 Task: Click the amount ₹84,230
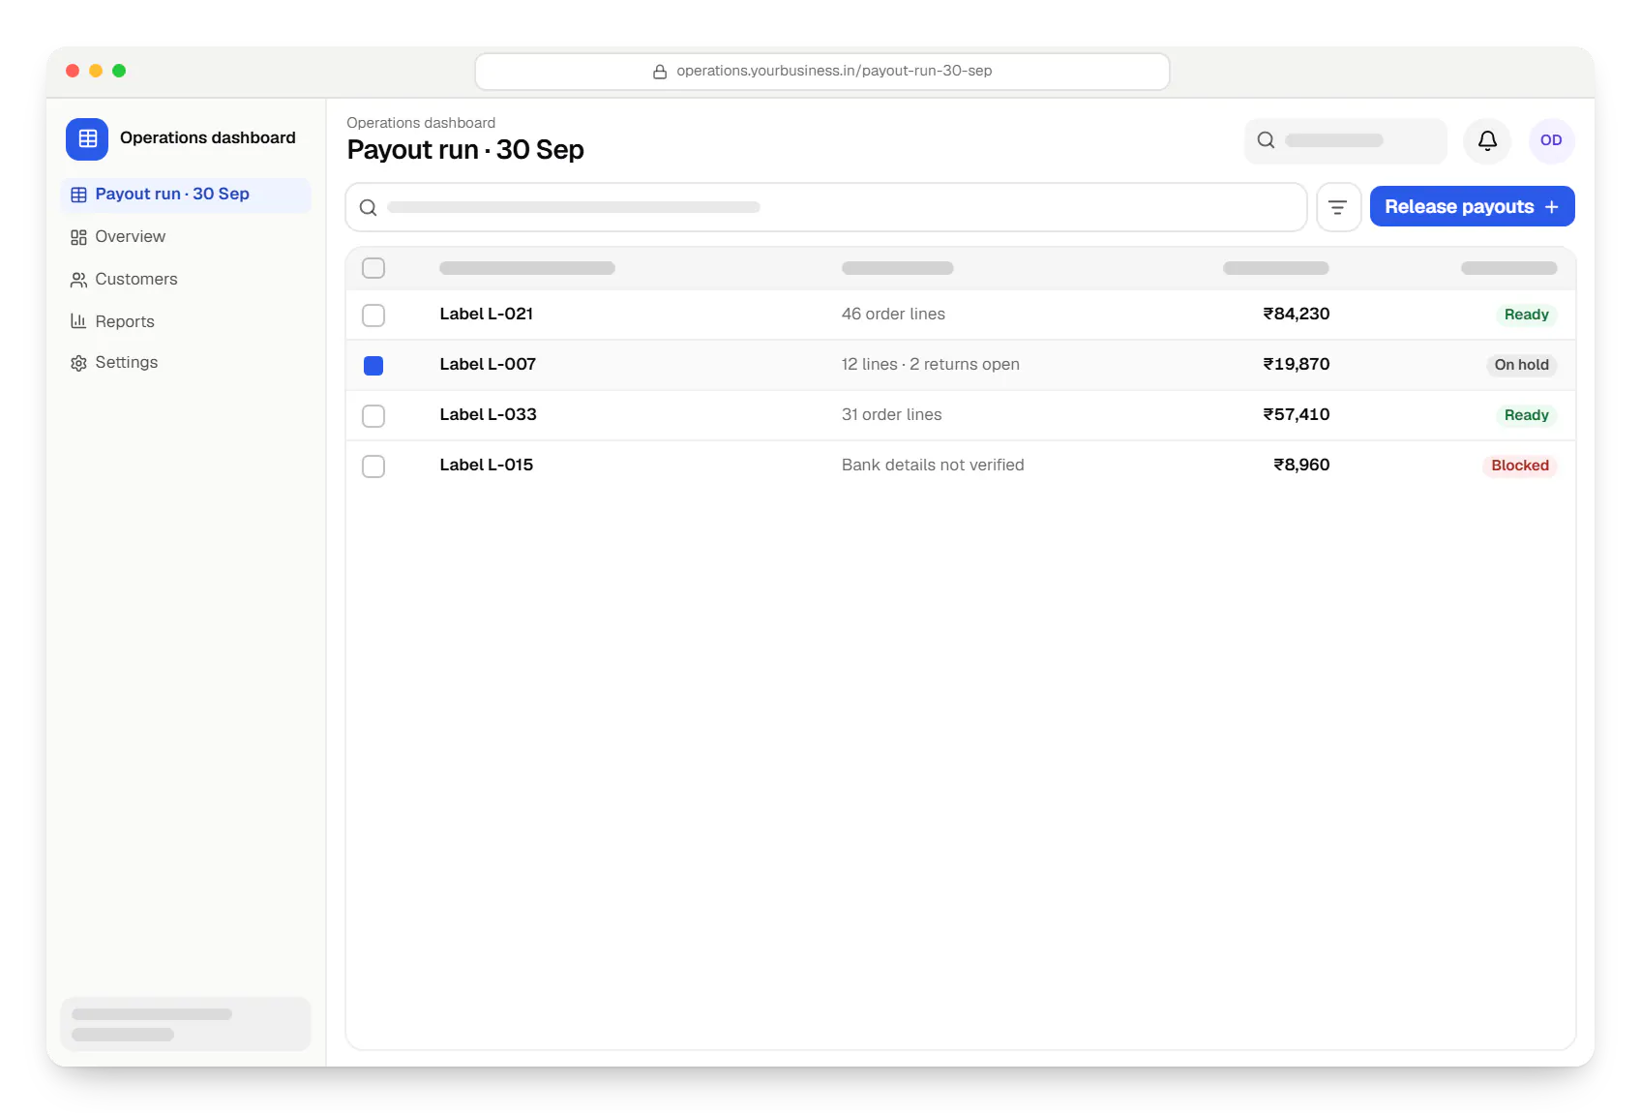(1297, 314)
